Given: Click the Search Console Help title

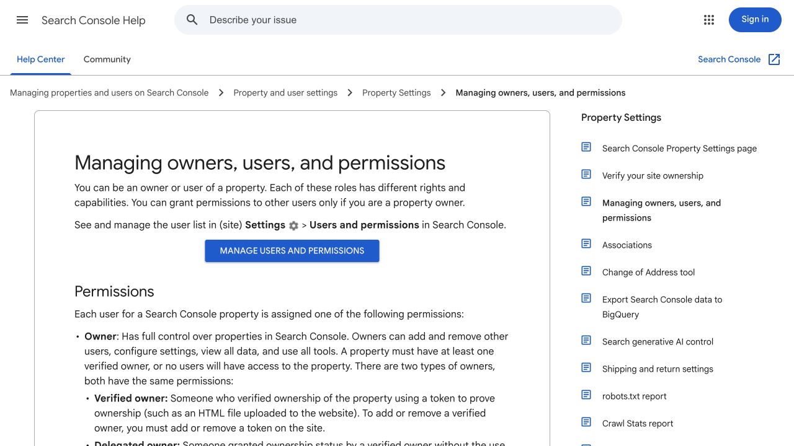Looking at the screenshot, I should 94,20.
